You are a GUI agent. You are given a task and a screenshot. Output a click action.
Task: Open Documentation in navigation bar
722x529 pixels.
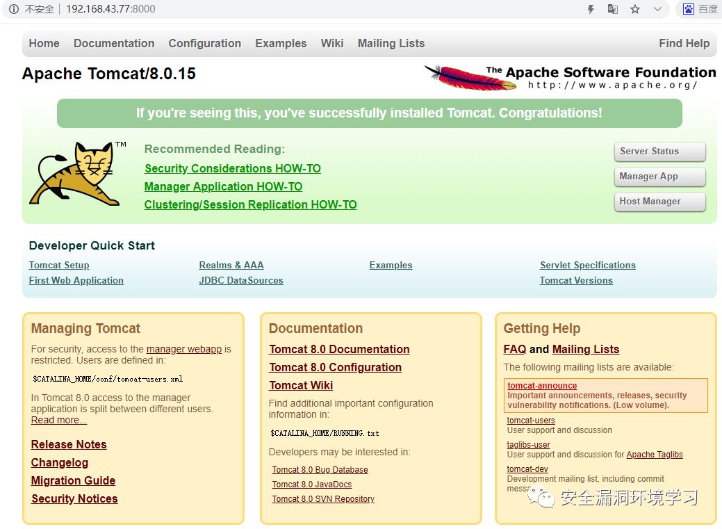(114, 43)
